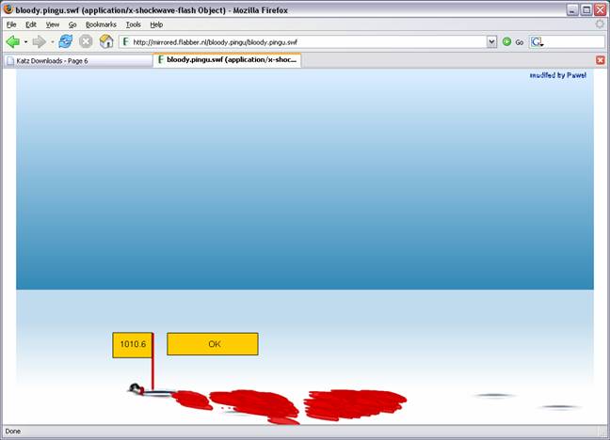Image resolution: width=610 pixels, height=440 pixels.
Task: Click the Firefox logo in title bar
Action: coord(8,9)
